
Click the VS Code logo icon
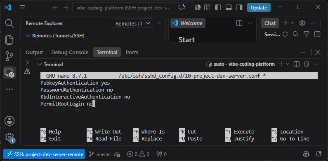pos(8,7)
